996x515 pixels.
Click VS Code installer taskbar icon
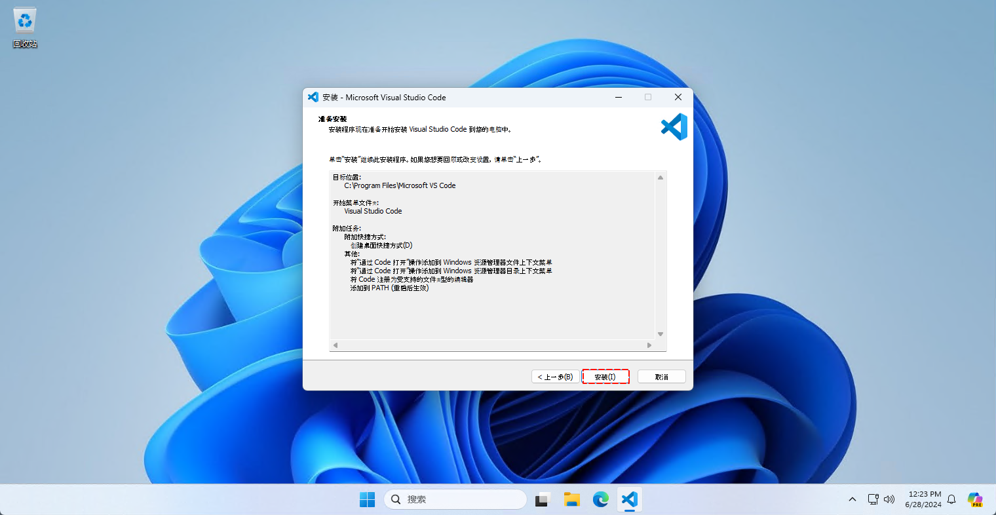(630, 499)
